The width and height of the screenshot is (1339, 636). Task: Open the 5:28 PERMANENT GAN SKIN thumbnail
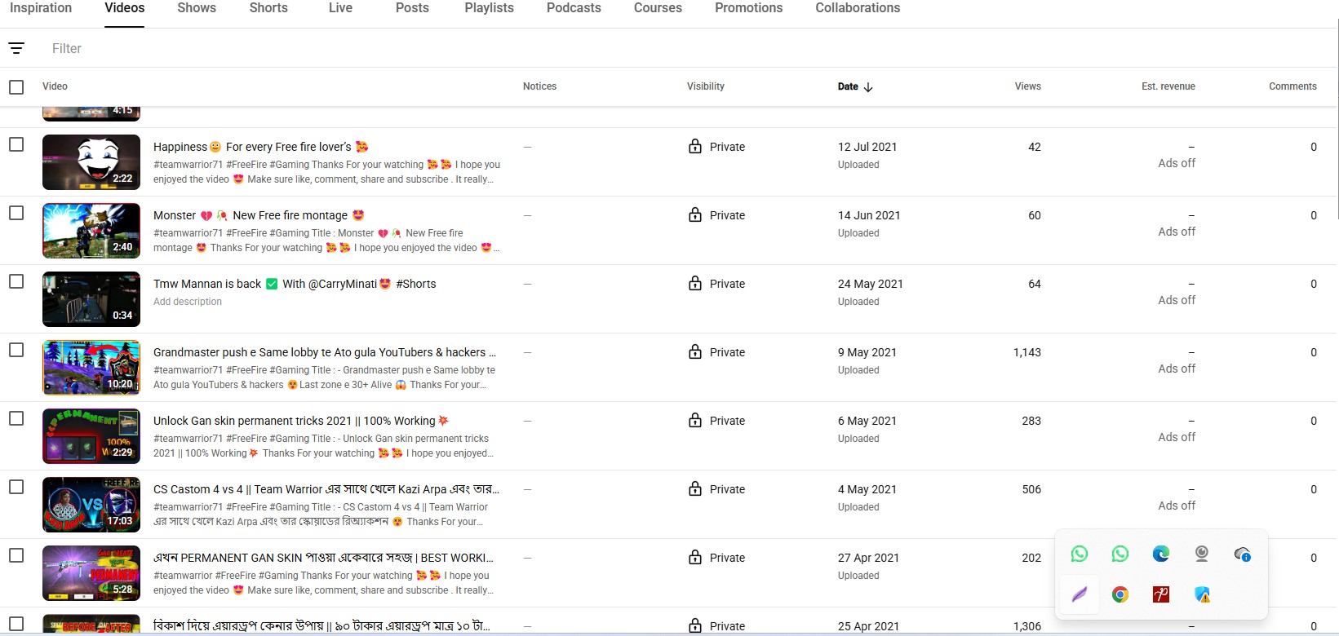click(91, 572)
